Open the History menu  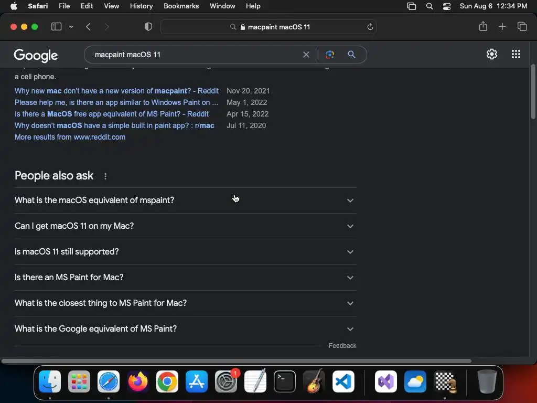142,6
